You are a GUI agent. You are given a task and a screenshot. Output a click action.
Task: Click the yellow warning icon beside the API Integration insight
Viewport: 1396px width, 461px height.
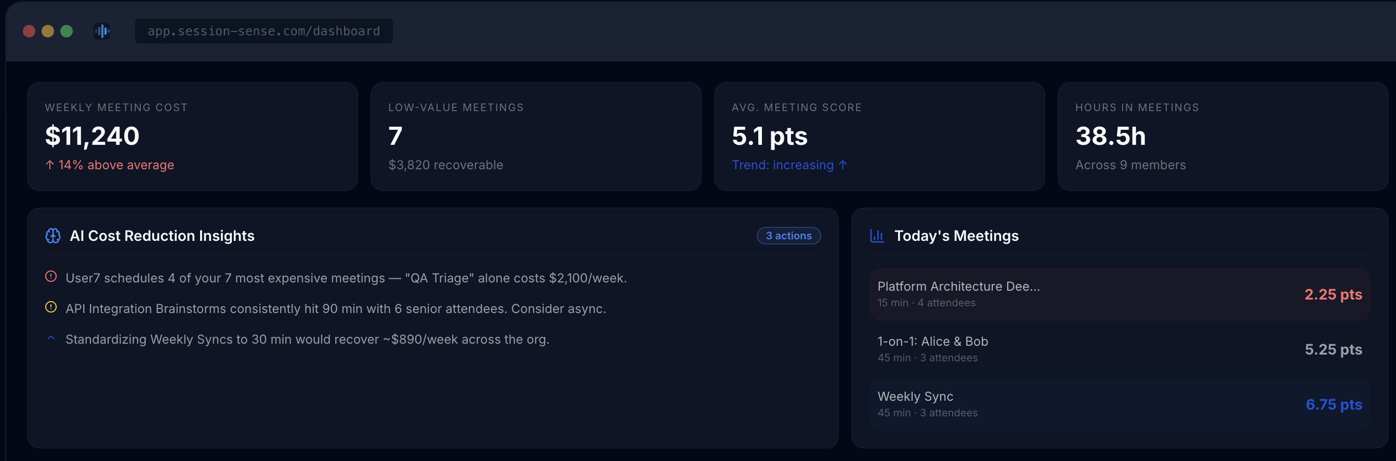click(x=51, y=307)
